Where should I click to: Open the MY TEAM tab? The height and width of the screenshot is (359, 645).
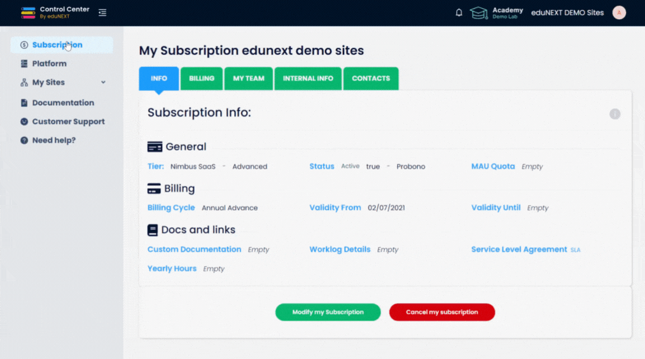(249, 78)
